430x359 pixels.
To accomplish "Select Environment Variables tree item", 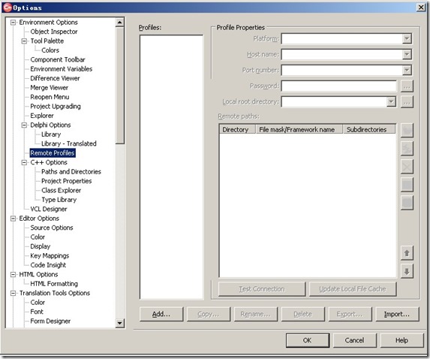I will click(x=62, y=69).
